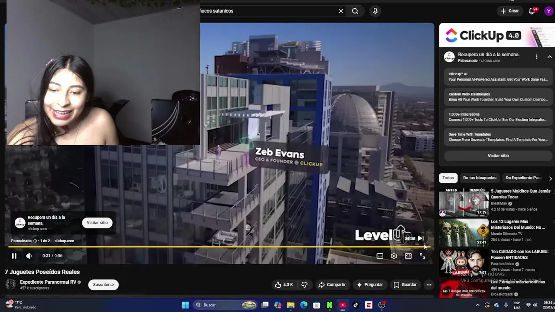Open the Custom Work Dashboards ad link
Image resolution: width=555 pixels, height=312 pixels.
click(x=498, y=97)
